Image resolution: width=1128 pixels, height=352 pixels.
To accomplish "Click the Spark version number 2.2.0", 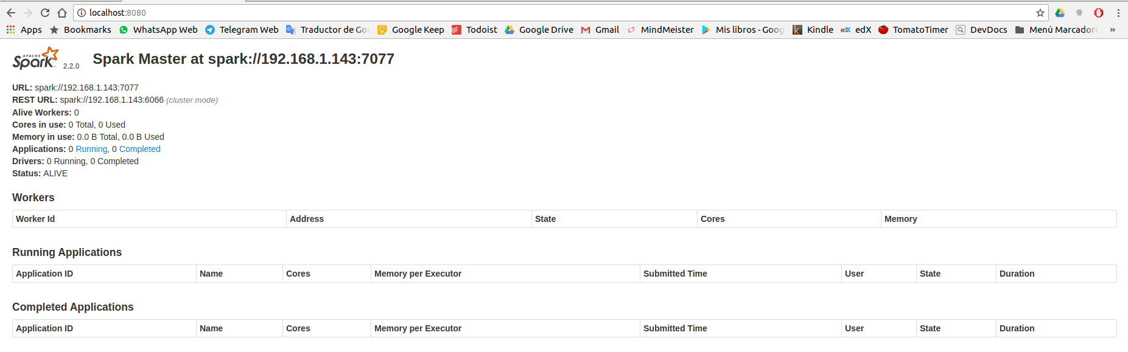I will [71, 66].
